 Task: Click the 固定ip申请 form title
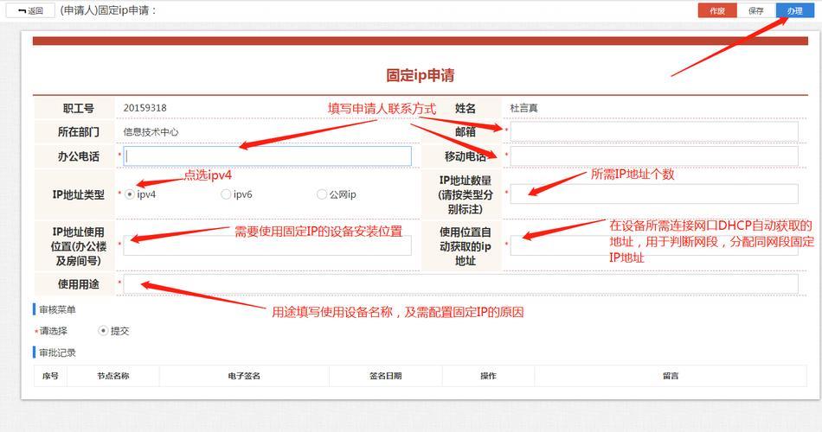421,75
